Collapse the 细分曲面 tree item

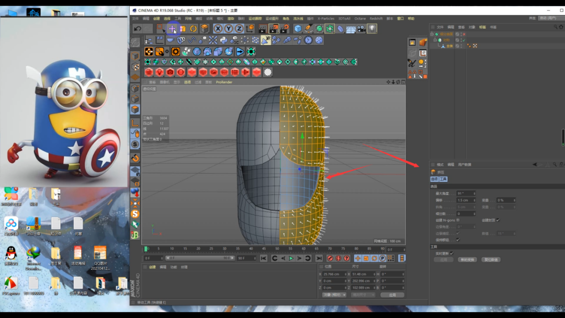coord(433,34)
